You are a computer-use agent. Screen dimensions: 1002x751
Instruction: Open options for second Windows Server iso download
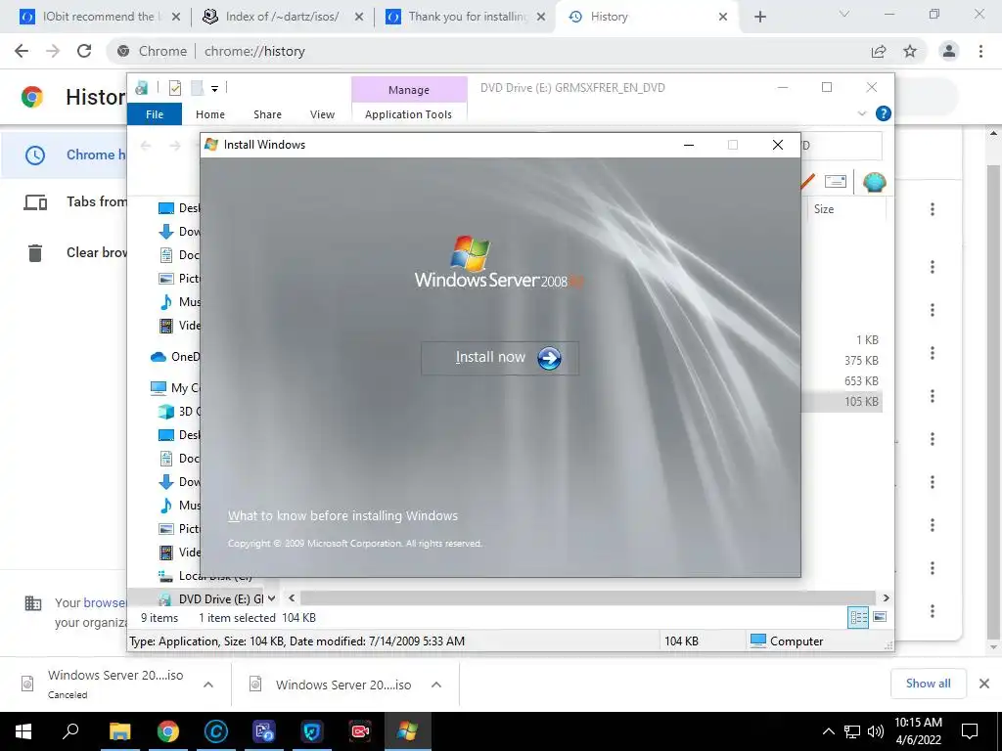tap(436, 685)
